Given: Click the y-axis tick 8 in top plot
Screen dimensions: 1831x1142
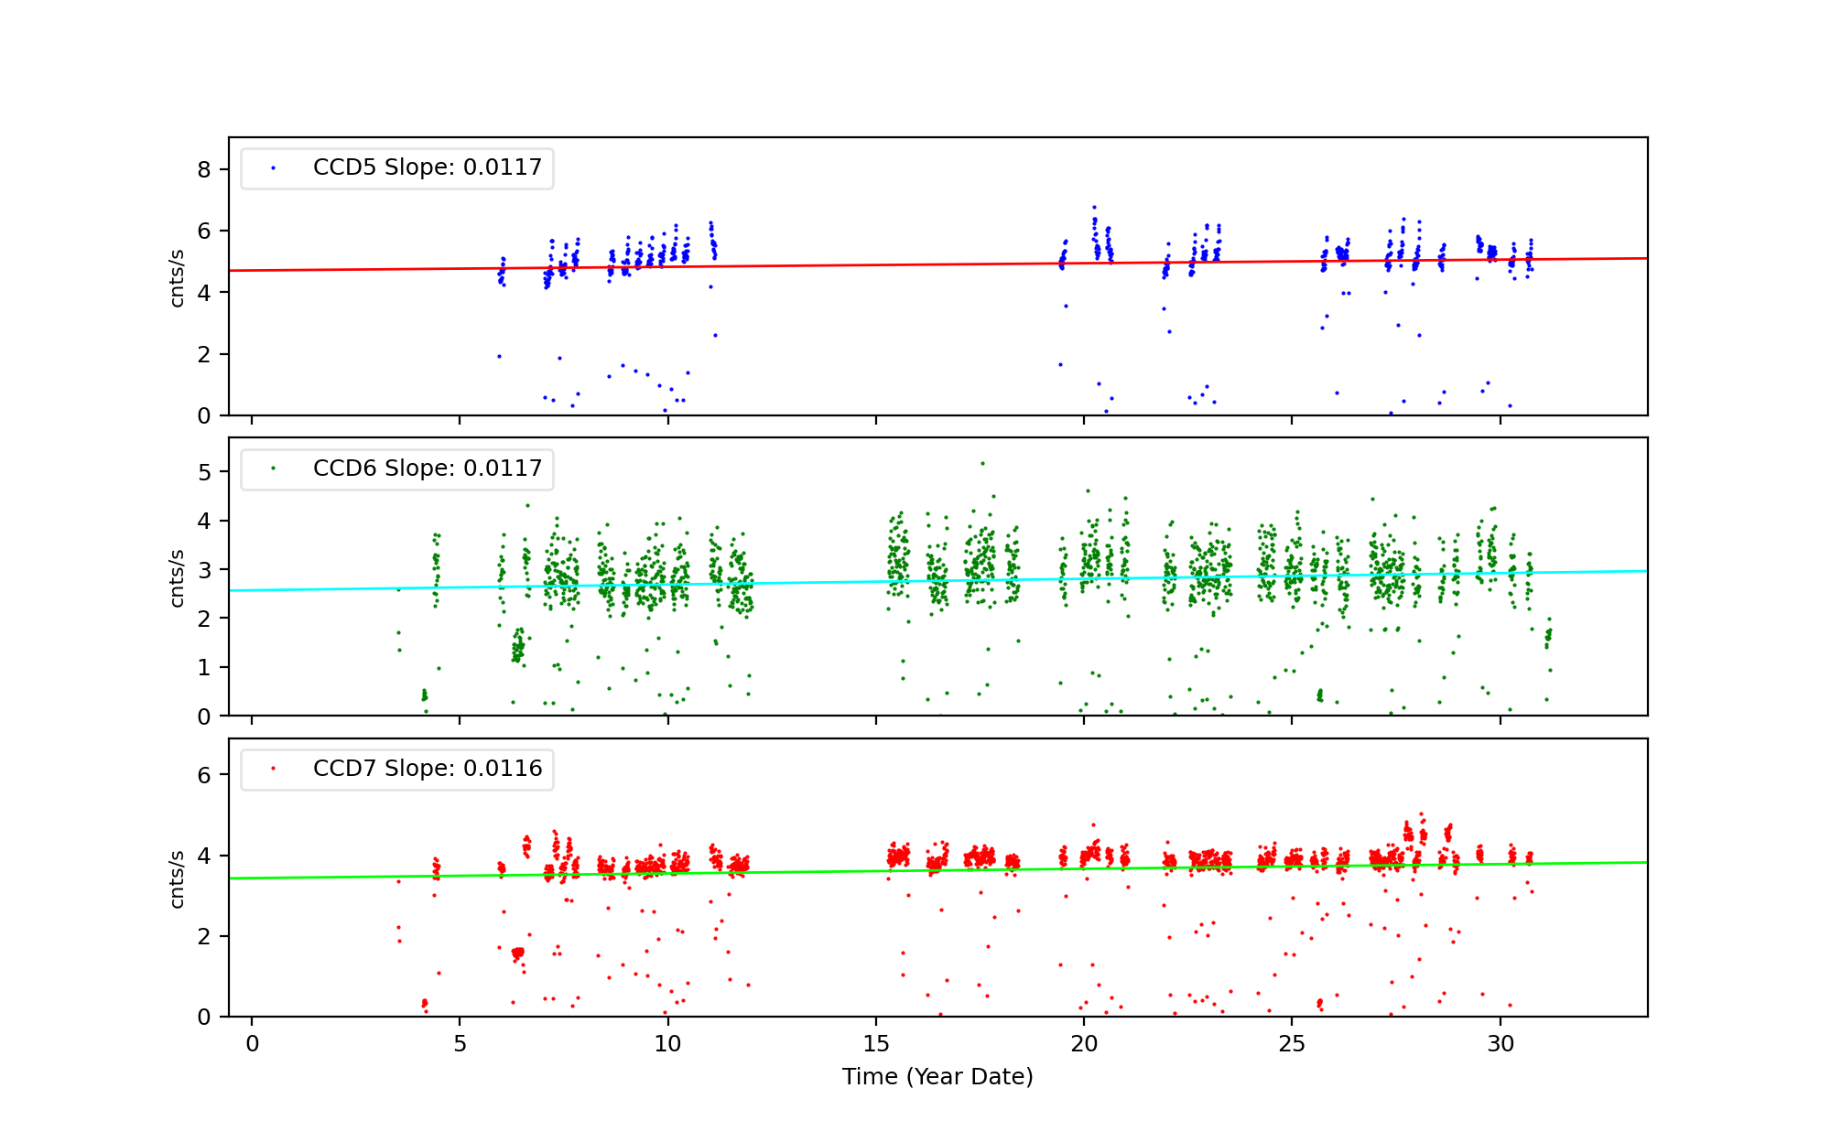Looking at the screenshot, I should [203, 169].
